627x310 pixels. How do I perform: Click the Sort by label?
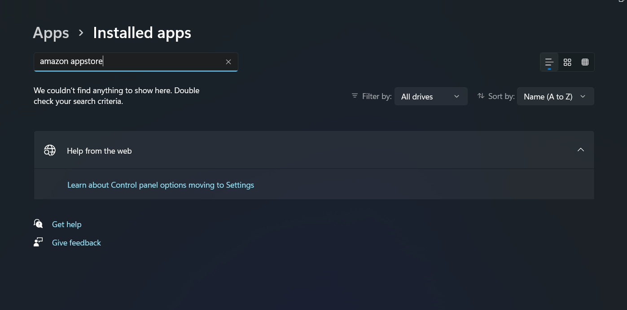coord(501,96)
